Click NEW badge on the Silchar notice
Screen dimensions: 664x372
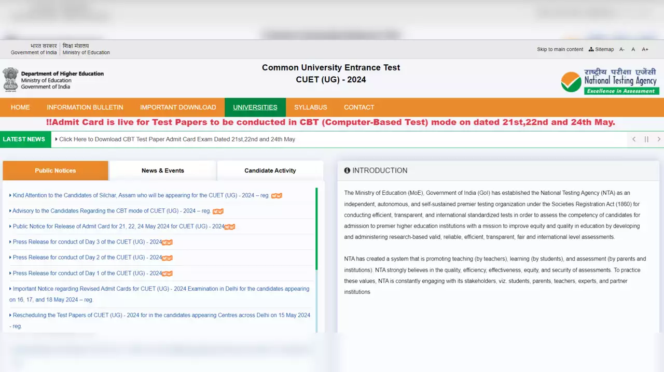point(276,196)
